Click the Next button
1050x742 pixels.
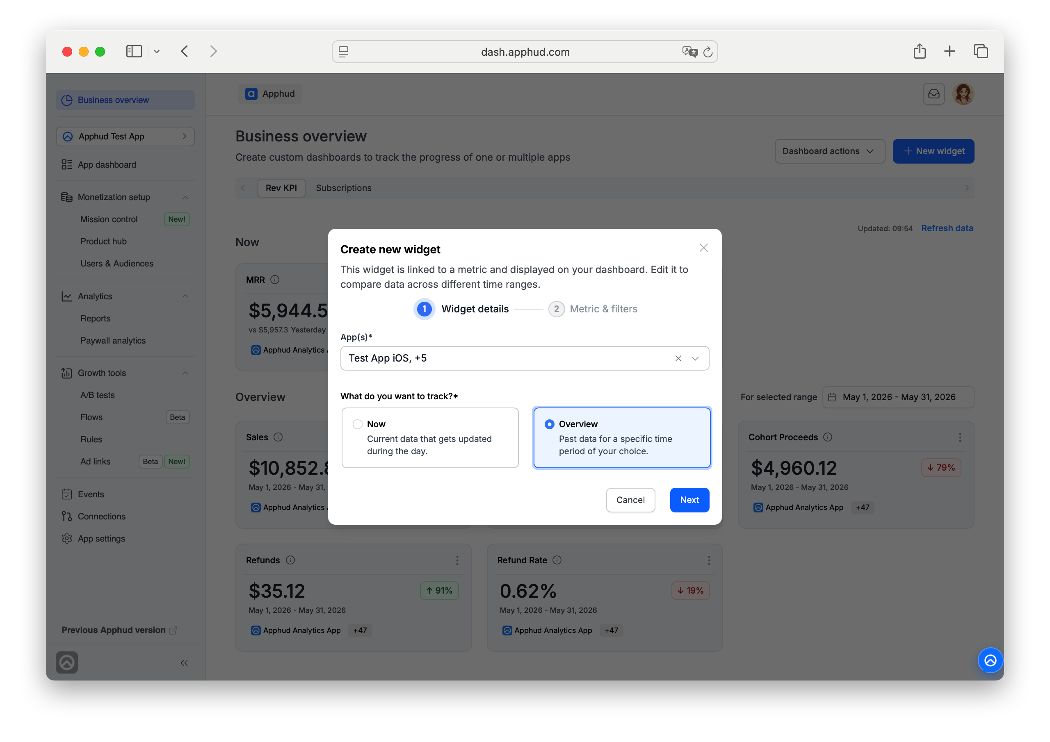click(x=689, y=500)
